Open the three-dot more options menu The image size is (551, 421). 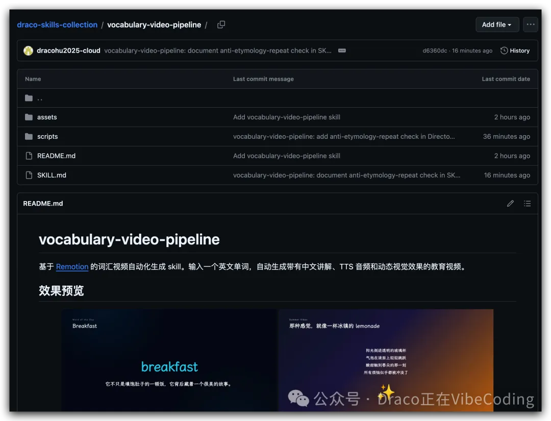531,24
